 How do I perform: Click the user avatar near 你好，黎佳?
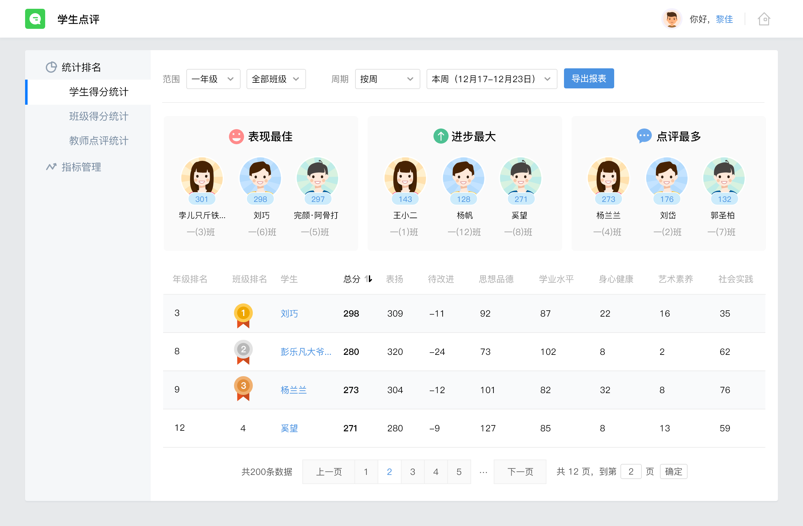[672, 19]
